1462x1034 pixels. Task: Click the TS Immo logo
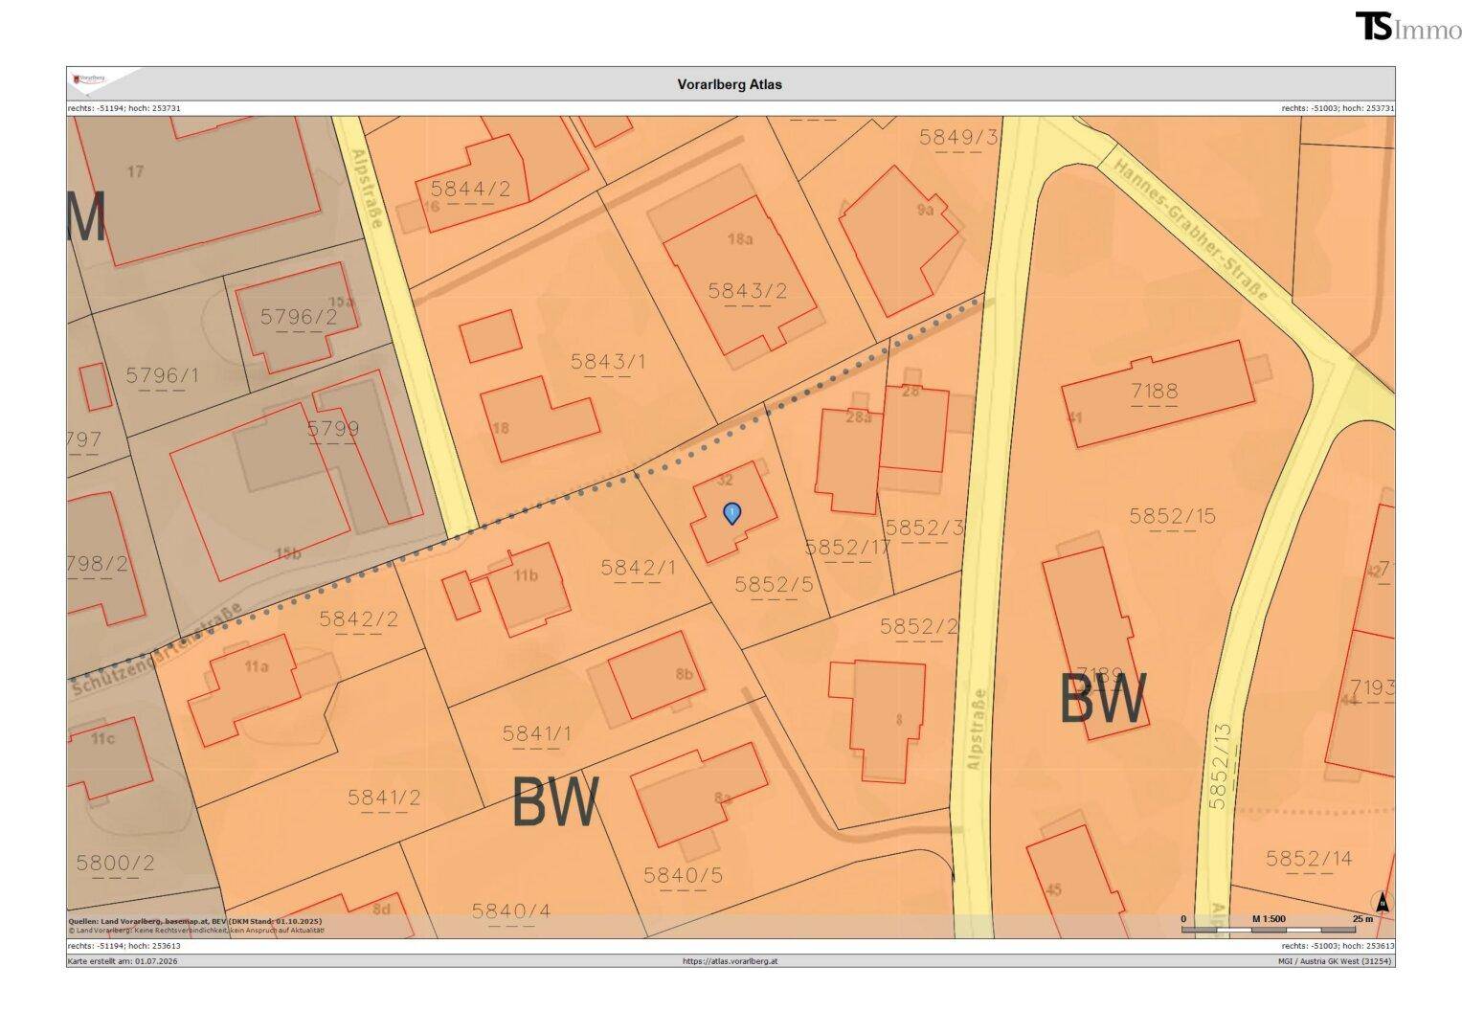(x=1407, y=27)
